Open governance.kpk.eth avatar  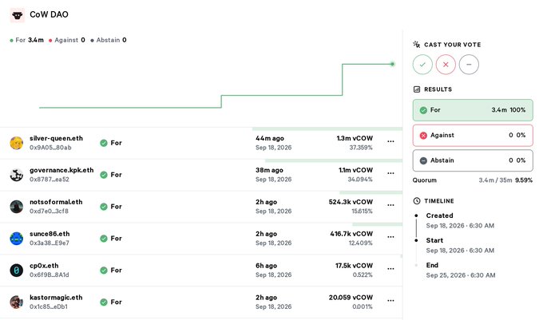click(16, 175)
